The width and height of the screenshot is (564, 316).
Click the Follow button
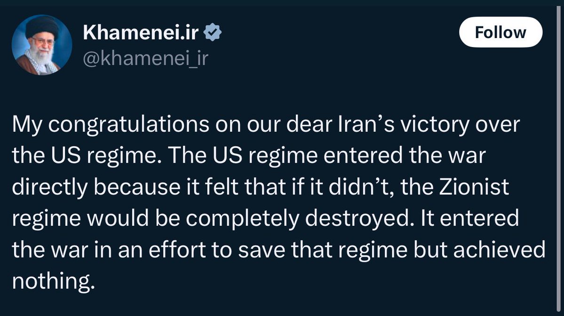[500, 32]
